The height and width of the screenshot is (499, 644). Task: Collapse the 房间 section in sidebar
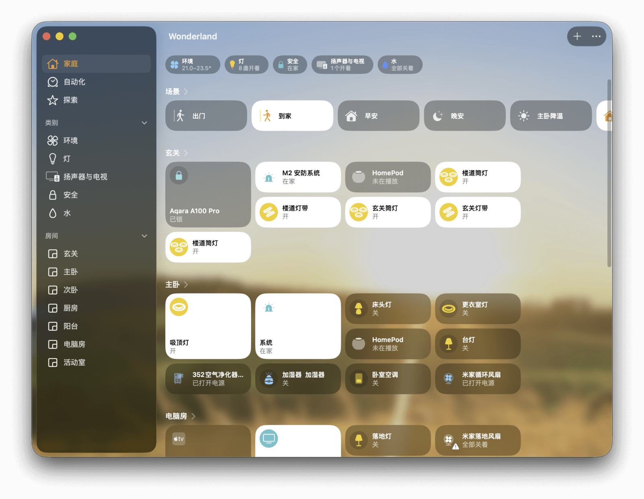coord(144,236)
